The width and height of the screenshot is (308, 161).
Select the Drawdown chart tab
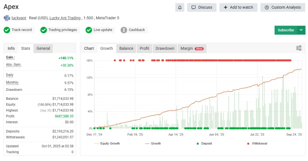165,48
